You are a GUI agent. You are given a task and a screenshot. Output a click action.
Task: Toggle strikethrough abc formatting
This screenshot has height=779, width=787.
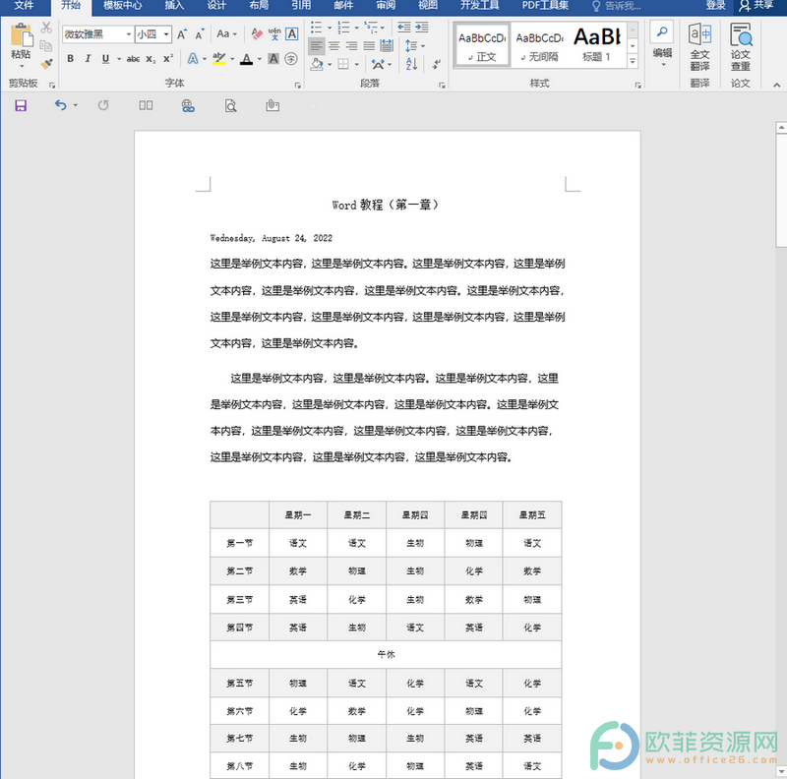(x=133, y=59)
